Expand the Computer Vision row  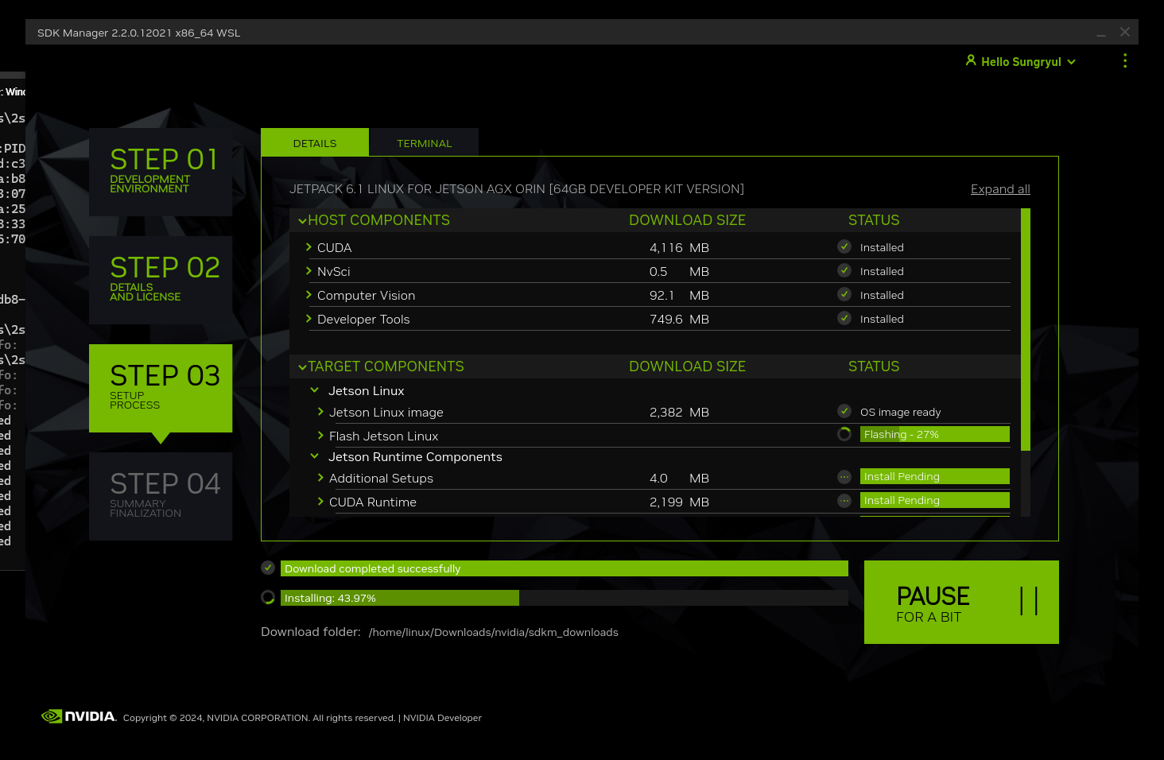[308, 295]
